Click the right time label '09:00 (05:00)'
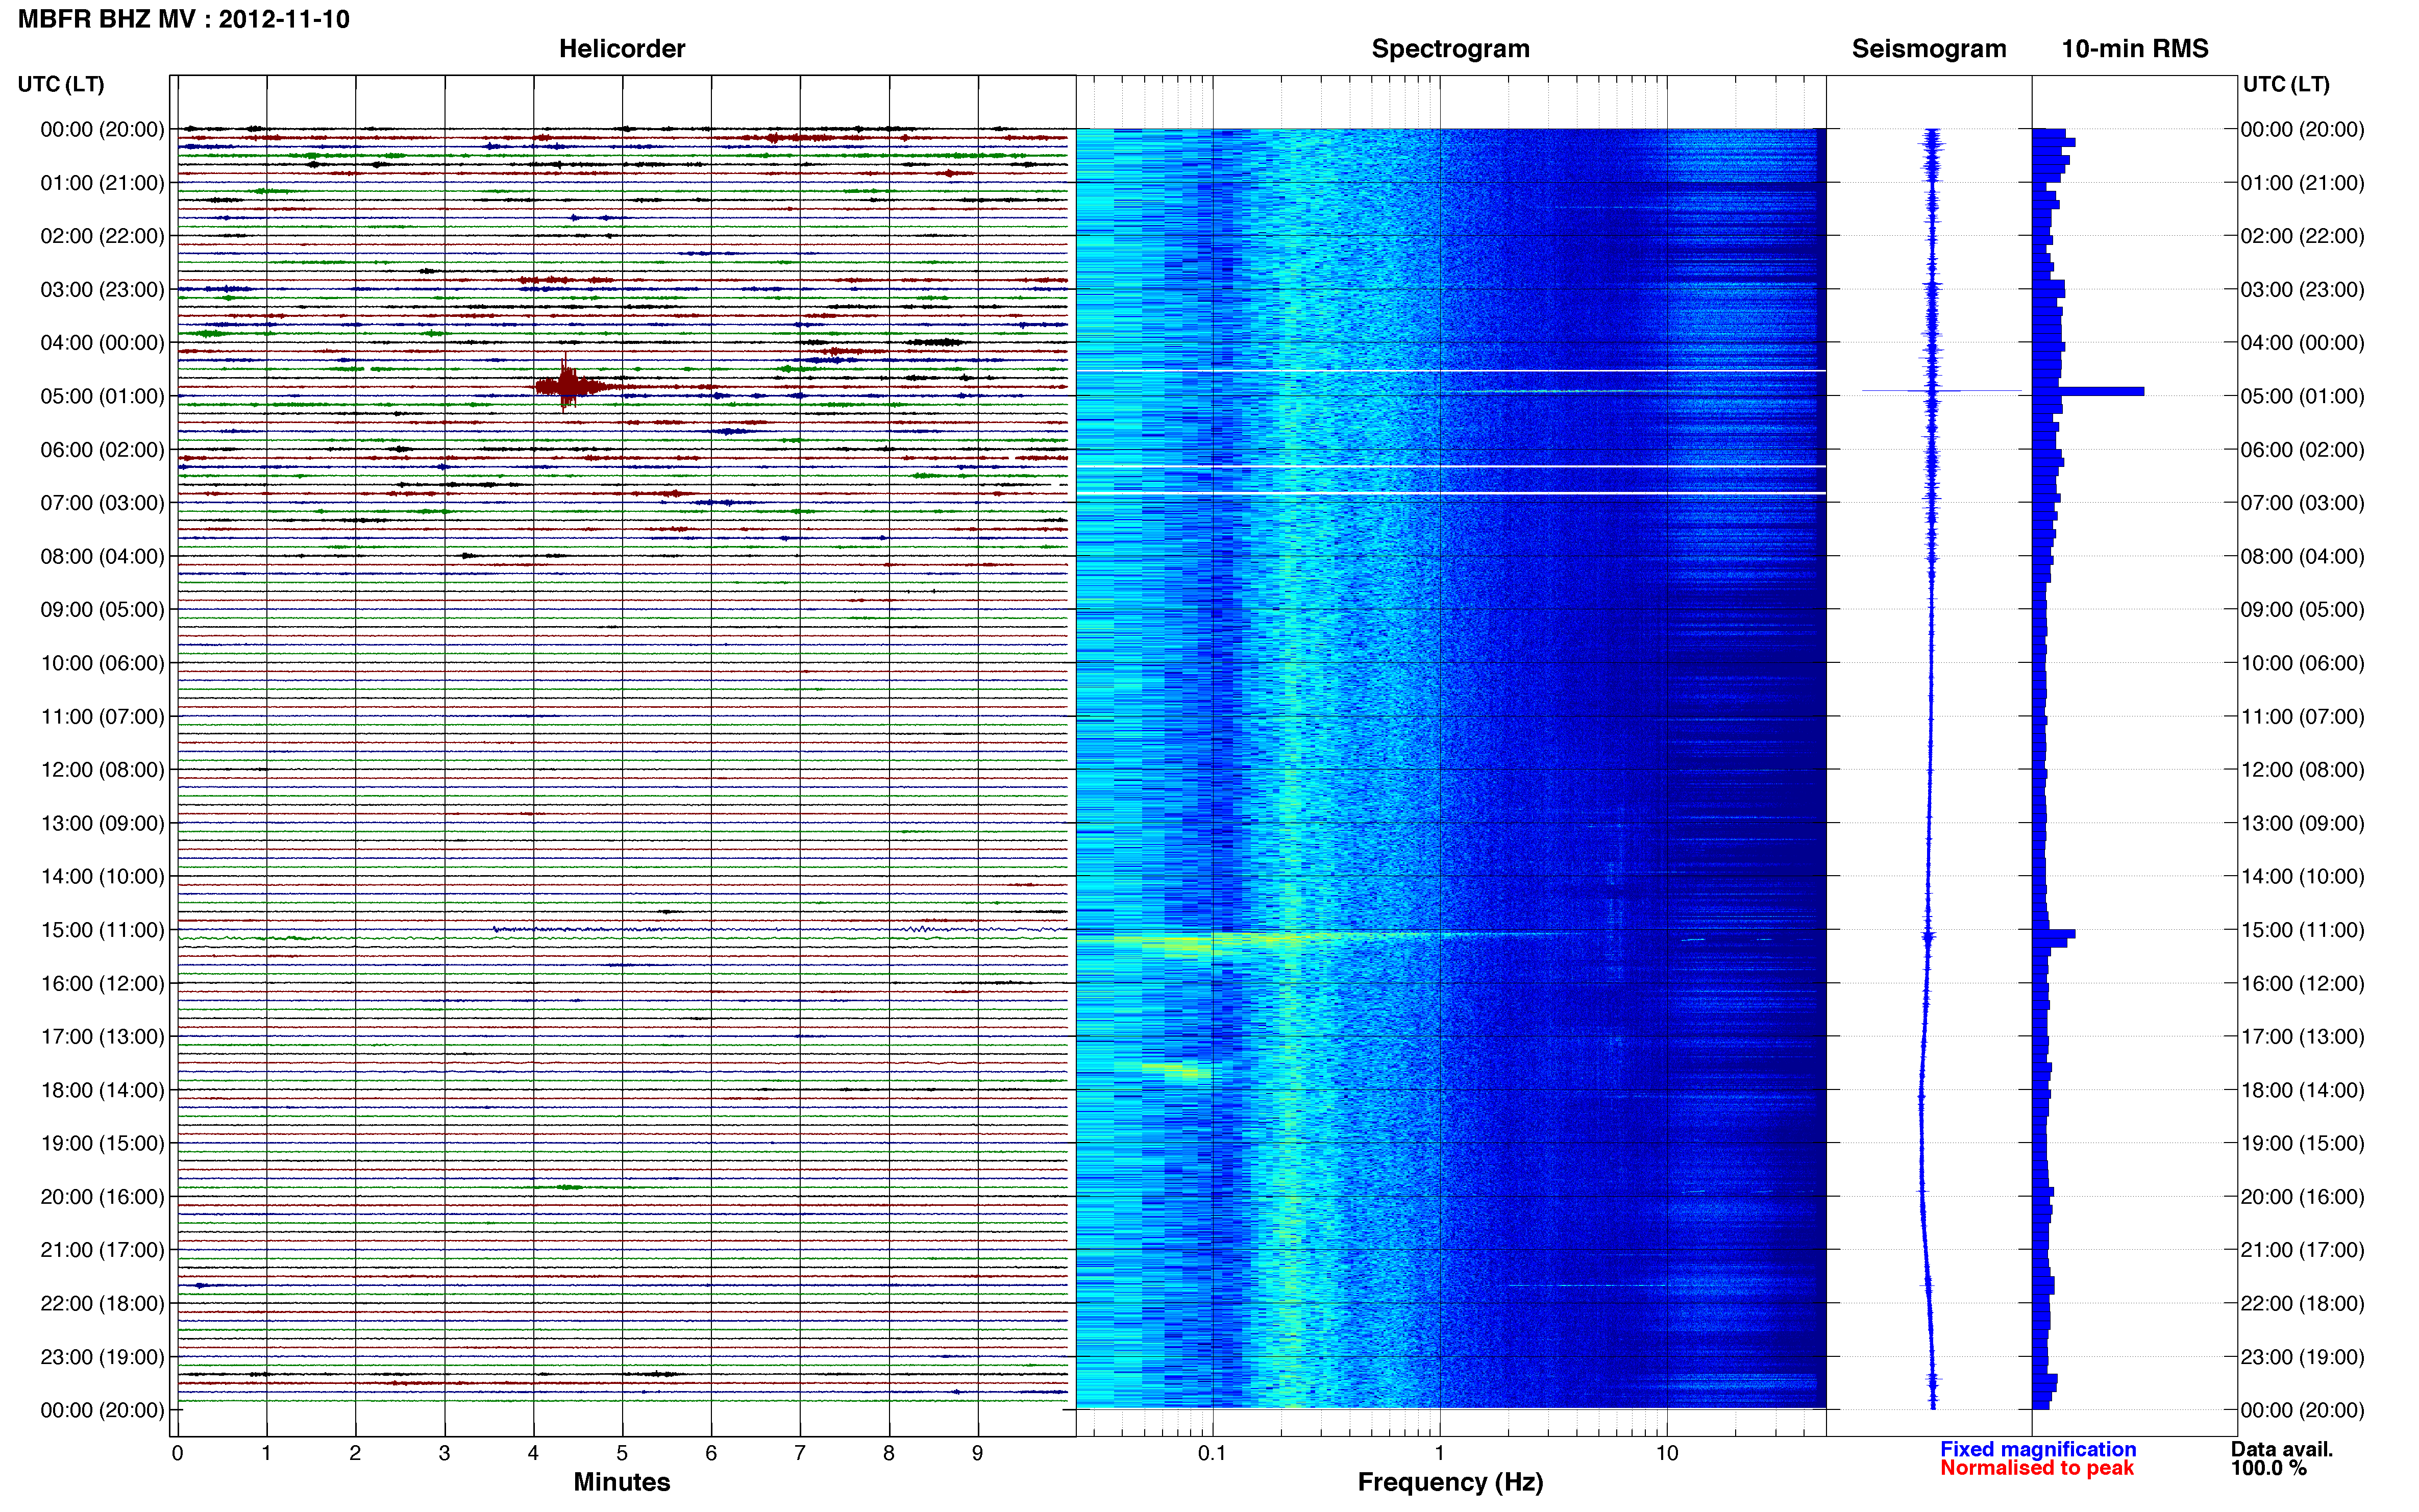Screen dimensions: 2419x1512 point(2302,610)
